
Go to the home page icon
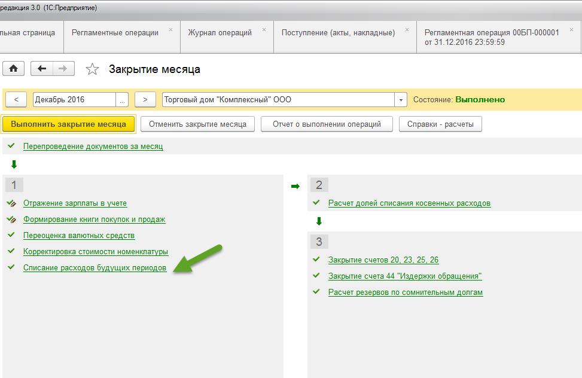click(x=13, y=69)
